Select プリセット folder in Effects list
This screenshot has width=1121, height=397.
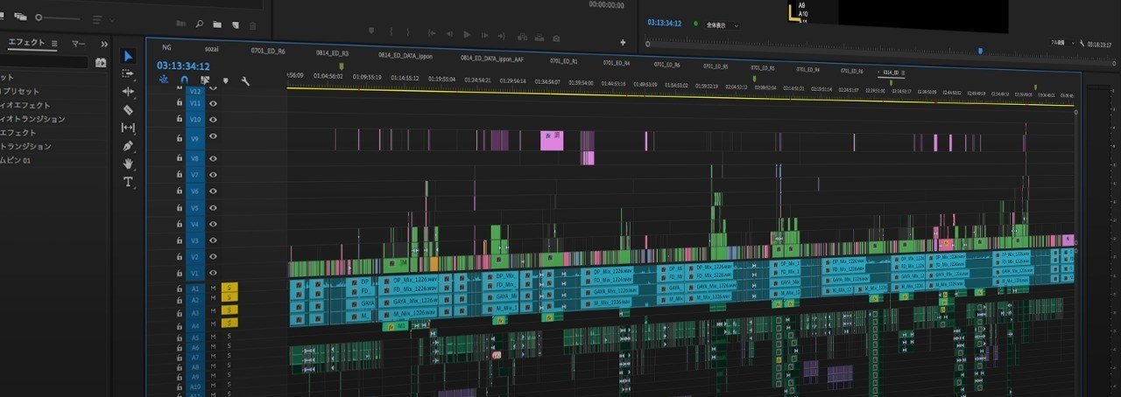(18, 91)
